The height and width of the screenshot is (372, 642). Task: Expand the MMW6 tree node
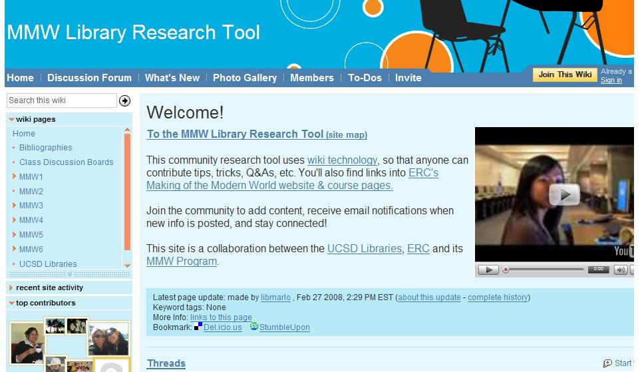15,249
